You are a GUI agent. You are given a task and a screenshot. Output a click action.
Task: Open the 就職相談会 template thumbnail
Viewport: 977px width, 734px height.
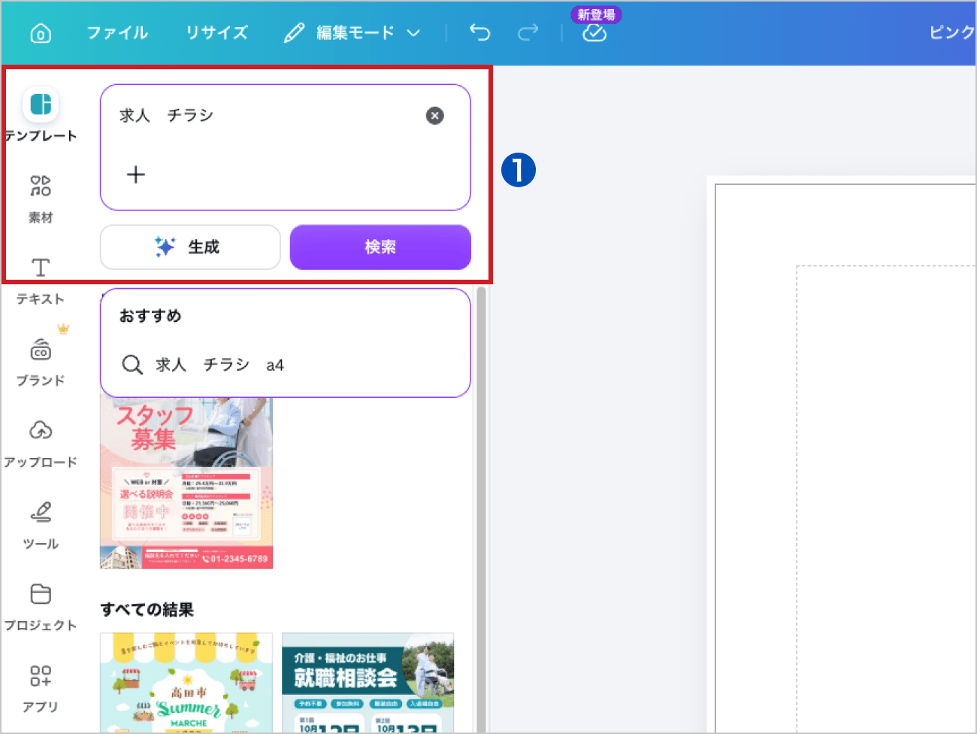[368, 682]
